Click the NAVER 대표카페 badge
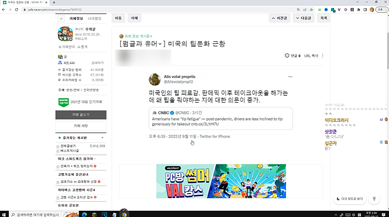Viewport: 389px width, 217px height. point(64,102)
